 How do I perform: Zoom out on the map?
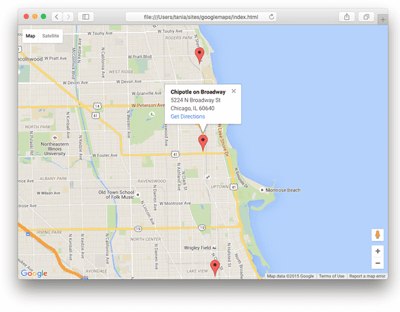(378, 263)
